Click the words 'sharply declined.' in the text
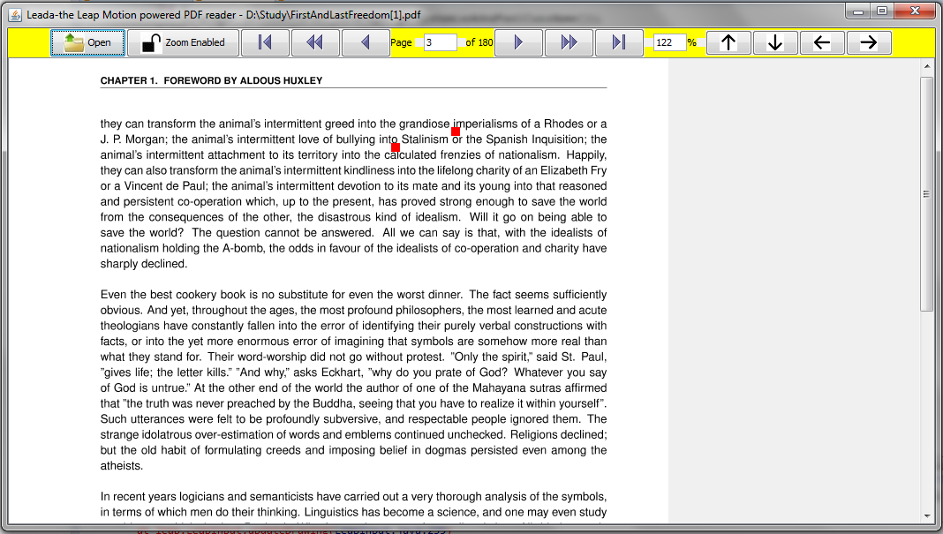This screenshot has height=534, width=943. (144, 264)
